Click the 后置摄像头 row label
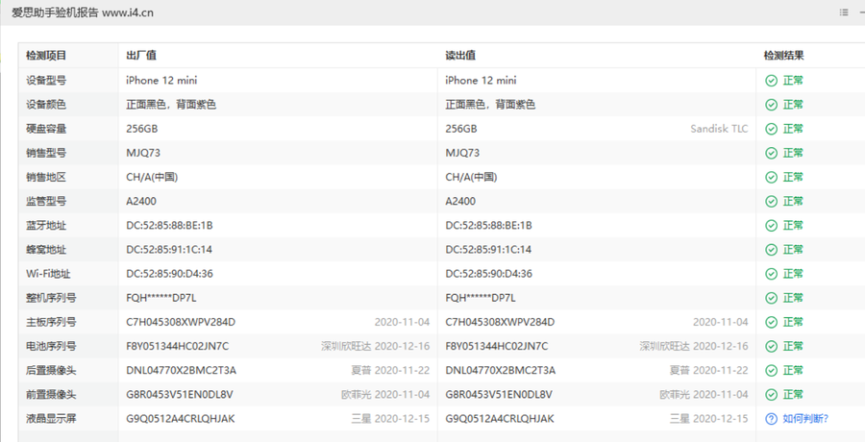Image resolution: width=865 pixels, height=442 pixels. click(x=51, y=370)
